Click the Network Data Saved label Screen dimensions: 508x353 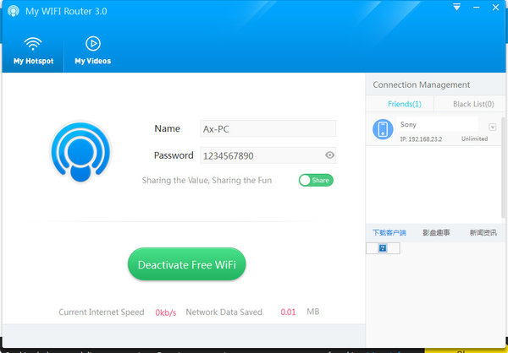pos(224,312)
